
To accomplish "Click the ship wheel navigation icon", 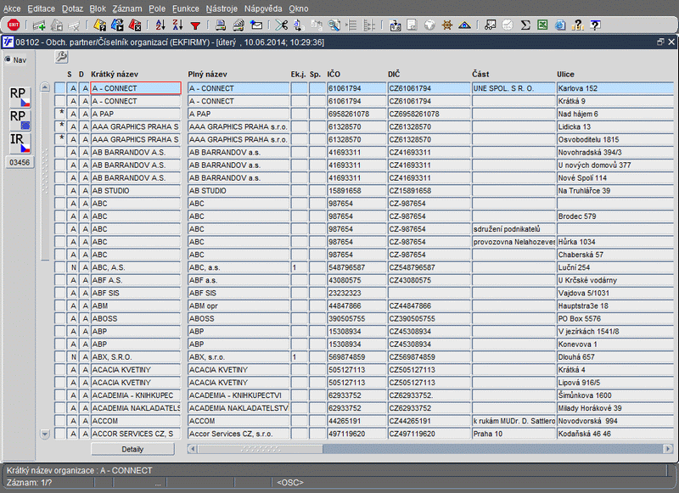I will [447, 25].
